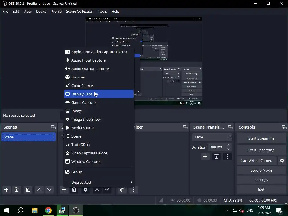288x216 pixels.
Task: Increase transition duration with up arrow
Action: [x=228, y=145]
